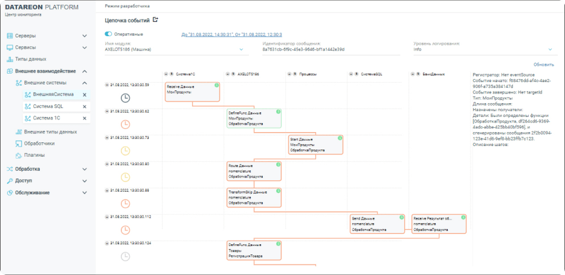This screenshot has width=565, height=275.
Task: Click the S icon beside Процессы column
Action: [295, 74]
